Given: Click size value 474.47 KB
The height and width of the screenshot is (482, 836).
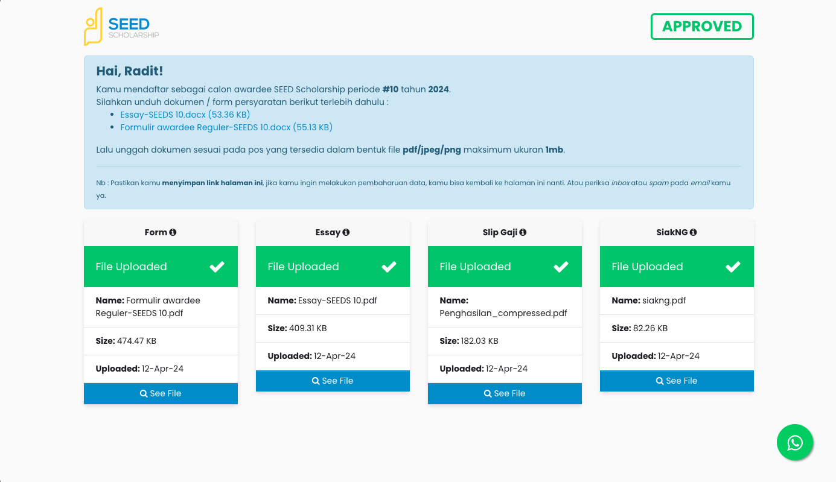Looking at the screenshot, I should 136,341.
